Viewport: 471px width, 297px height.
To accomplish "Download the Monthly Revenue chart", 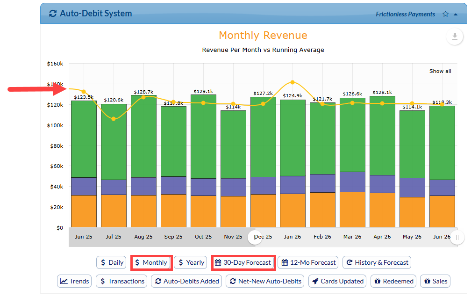I will point(455,36).
